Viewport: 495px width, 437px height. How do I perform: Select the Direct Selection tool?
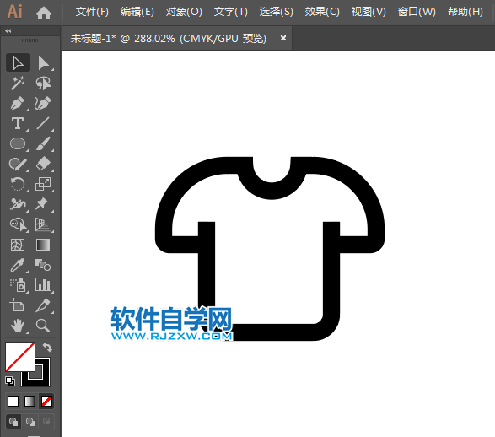pos(43,62)
